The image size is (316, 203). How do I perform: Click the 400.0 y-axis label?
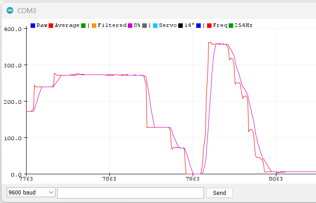click(13, 29)
